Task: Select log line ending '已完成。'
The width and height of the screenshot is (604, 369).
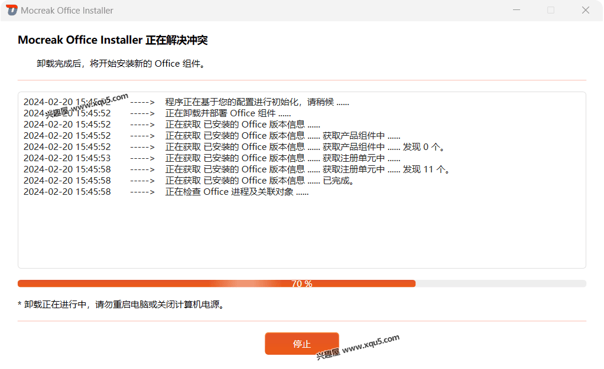Action: pyautogui.click(x=189, y=181)
